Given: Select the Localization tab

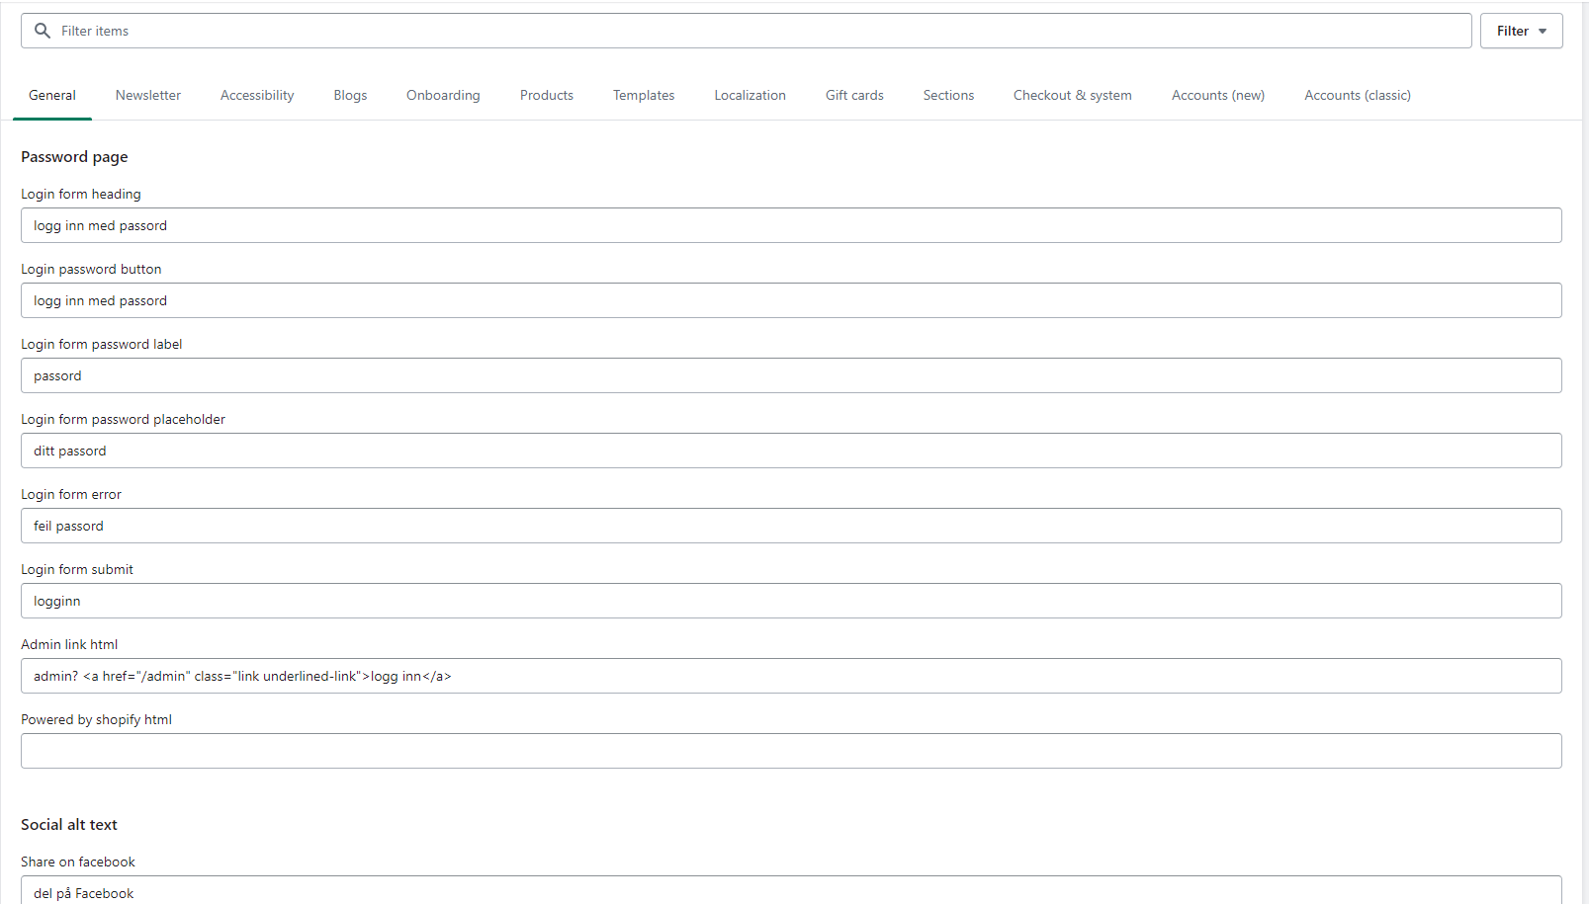Looking at the screenshot, I should coord(750,96).
